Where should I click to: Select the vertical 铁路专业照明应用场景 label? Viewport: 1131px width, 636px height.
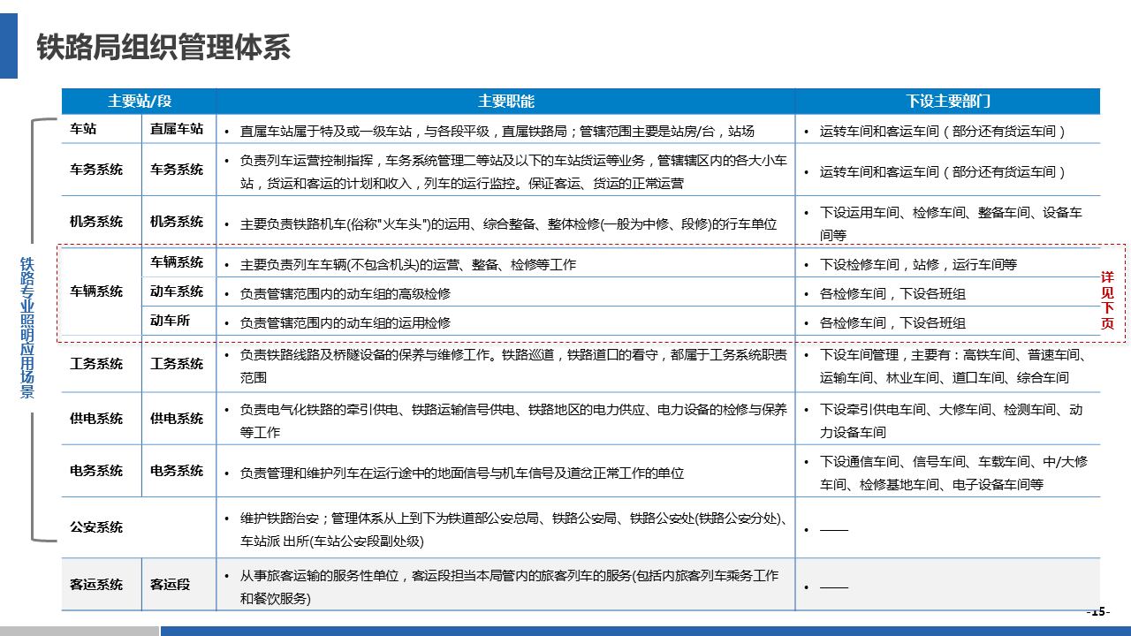pos(27,328)
